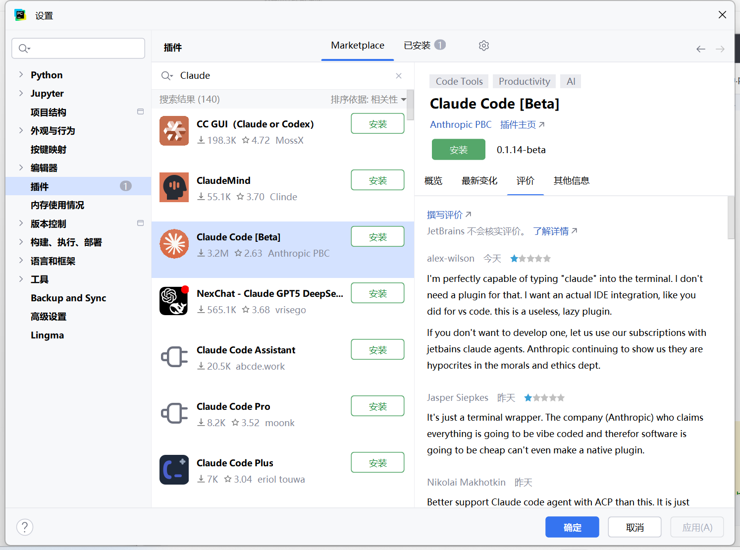Open the help question mark

25,527
